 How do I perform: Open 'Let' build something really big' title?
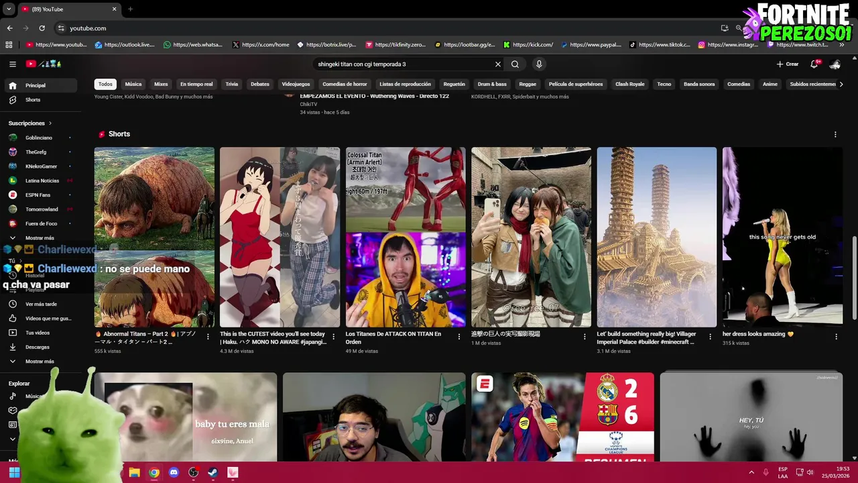[646, 337]
